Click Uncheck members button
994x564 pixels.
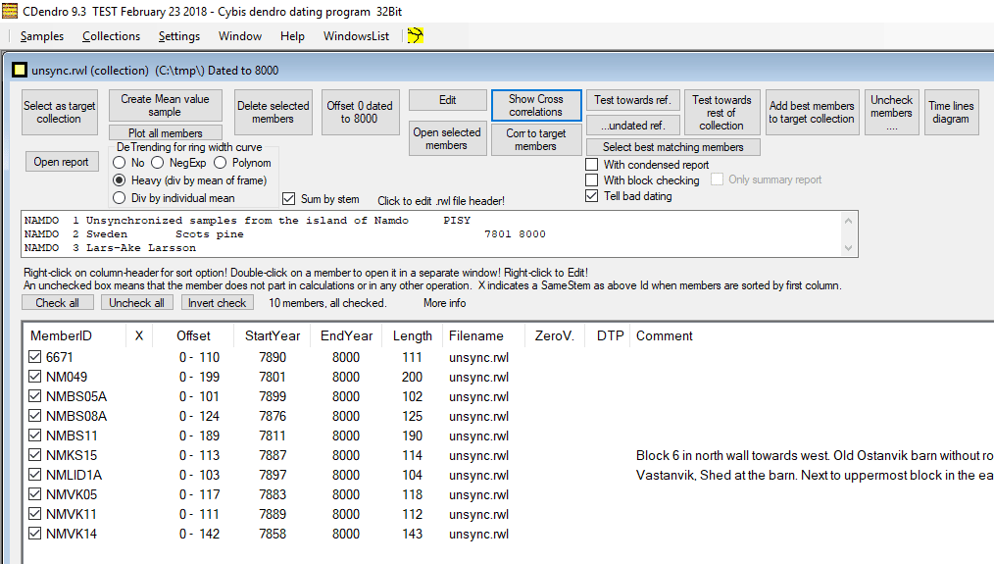[x=891, y=112]
